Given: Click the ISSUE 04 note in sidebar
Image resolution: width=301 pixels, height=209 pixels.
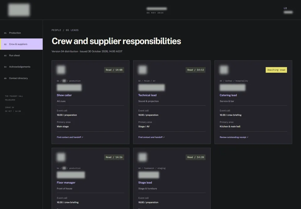Looking at the screenshot, I should 9,107.
